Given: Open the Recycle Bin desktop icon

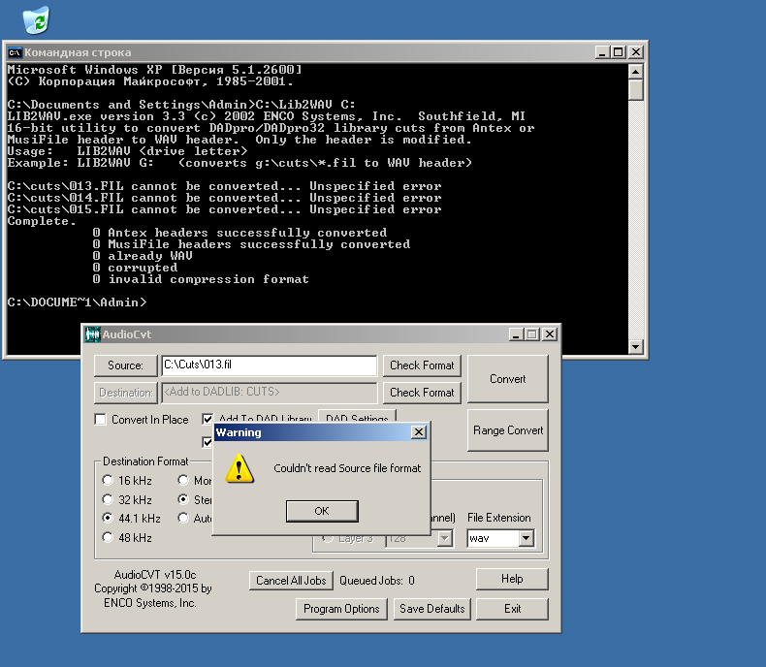Looking at the screenshot, I should (36, 20).
